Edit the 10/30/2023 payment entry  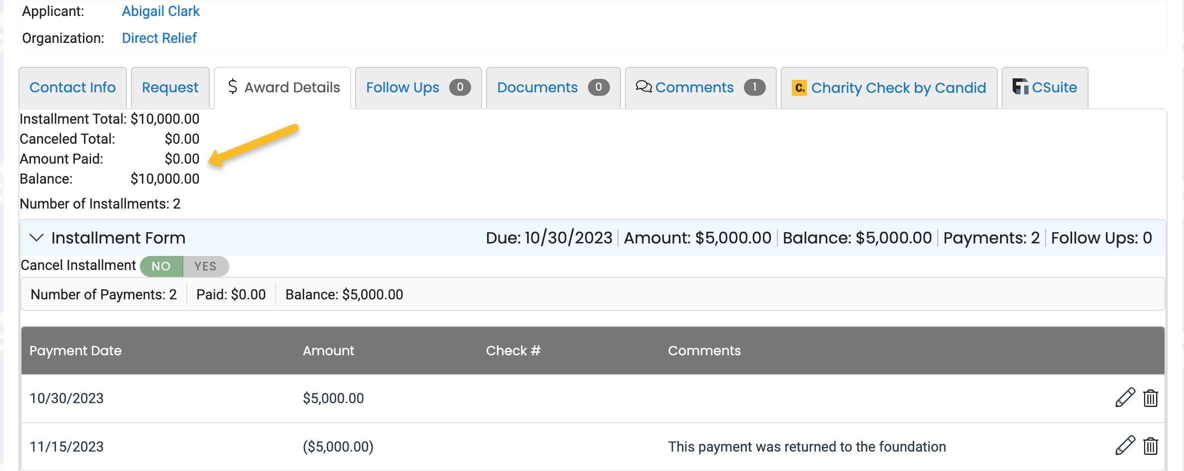[x=1125, y=398]
